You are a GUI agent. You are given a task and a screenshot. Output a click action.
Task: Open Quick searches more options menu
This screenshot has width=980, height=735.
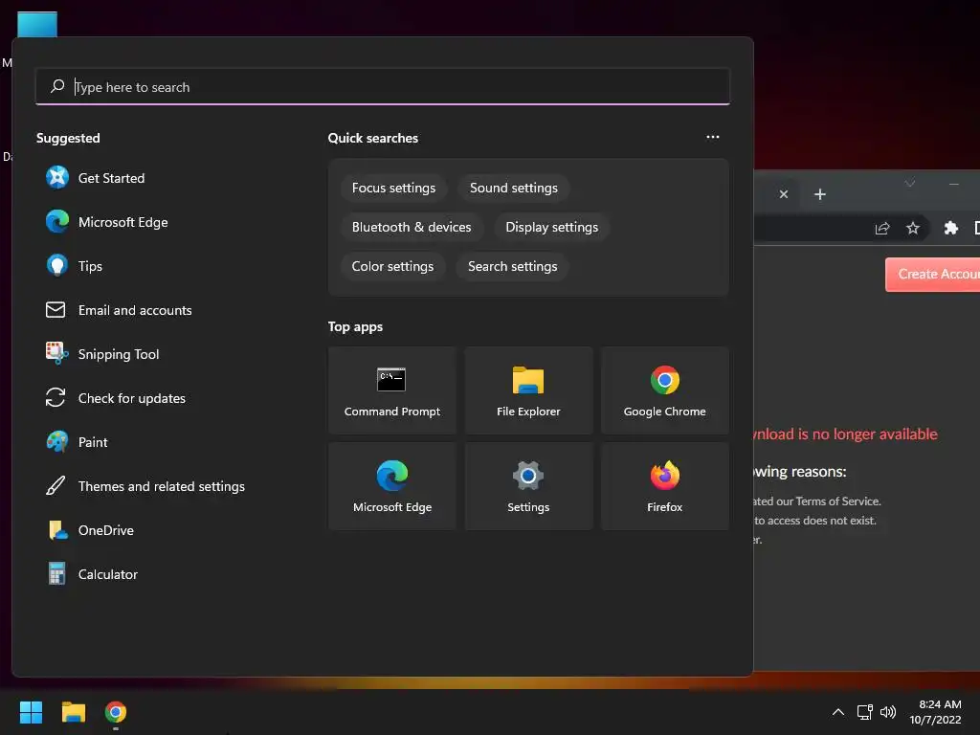point(712,137)
